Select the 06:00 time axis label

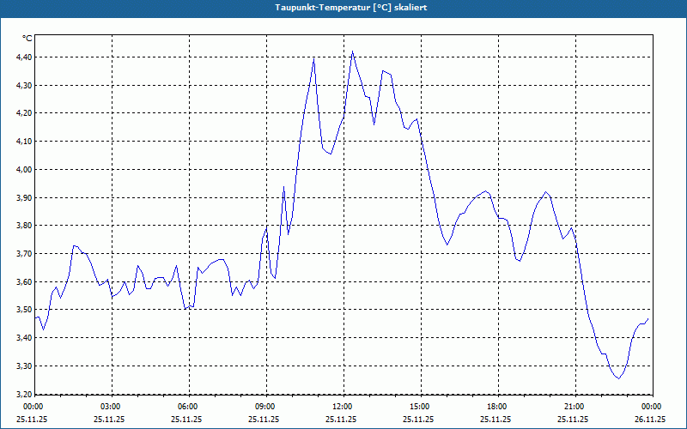187,407
